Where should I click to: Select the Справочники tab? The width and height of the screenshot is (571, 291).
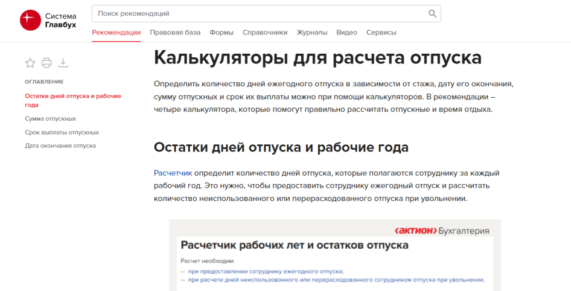[265, 33]
